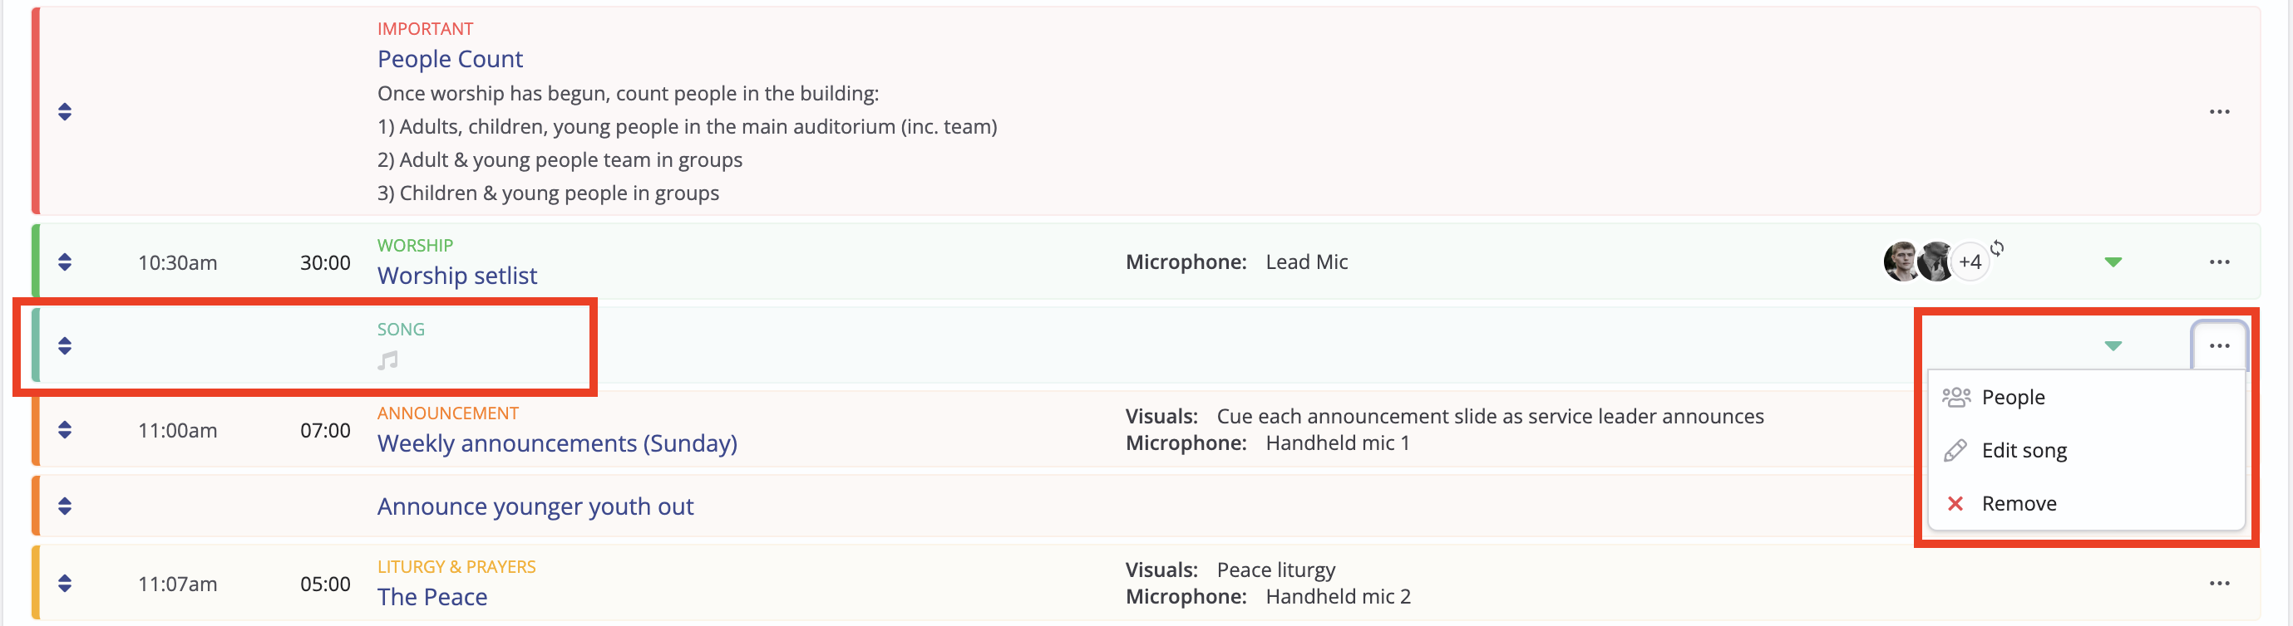2293x626 pixels.
Task: Click the reorder handle on People Count row
Action: click(65, 112)
